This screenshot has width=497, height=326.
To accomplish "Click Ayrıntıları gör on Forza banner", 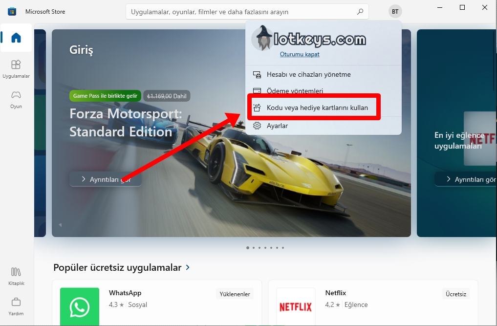I will pos(106,179).
